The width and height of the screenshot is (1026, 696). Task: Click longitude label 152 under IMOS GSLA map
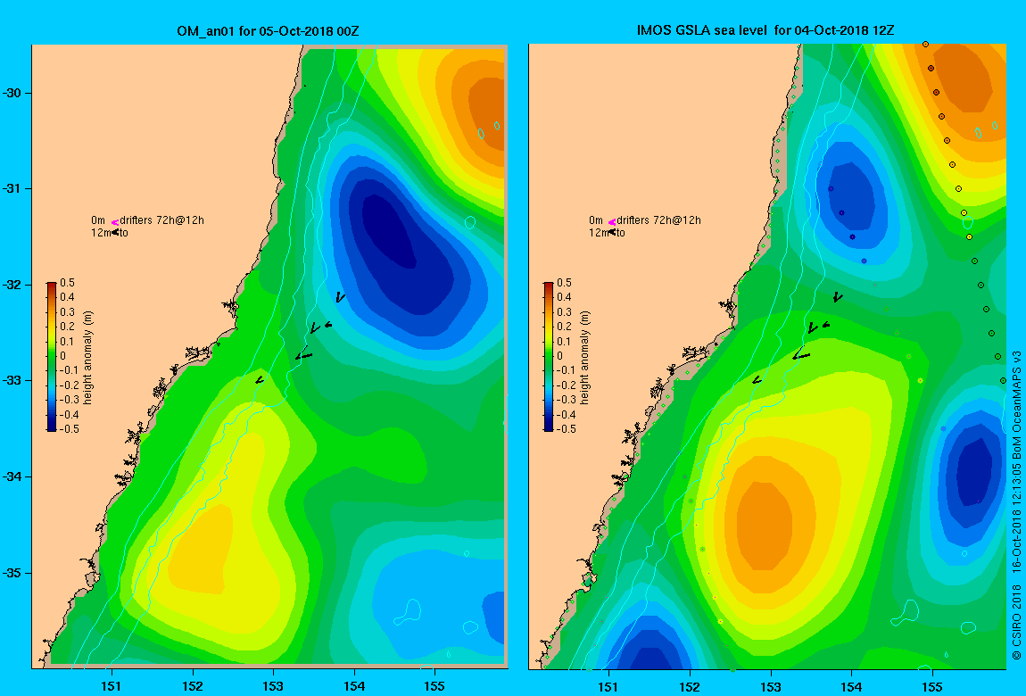coord(690,686)
